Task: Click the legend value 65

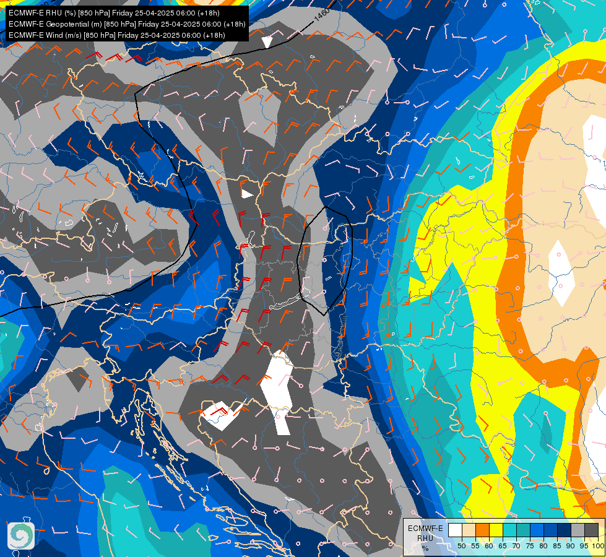Action: pyautogui.click(x=503, y=546)
